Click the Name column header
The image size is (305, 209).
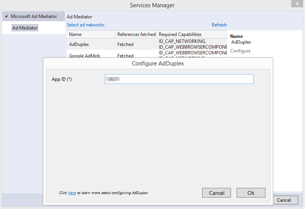pos(91,34)
